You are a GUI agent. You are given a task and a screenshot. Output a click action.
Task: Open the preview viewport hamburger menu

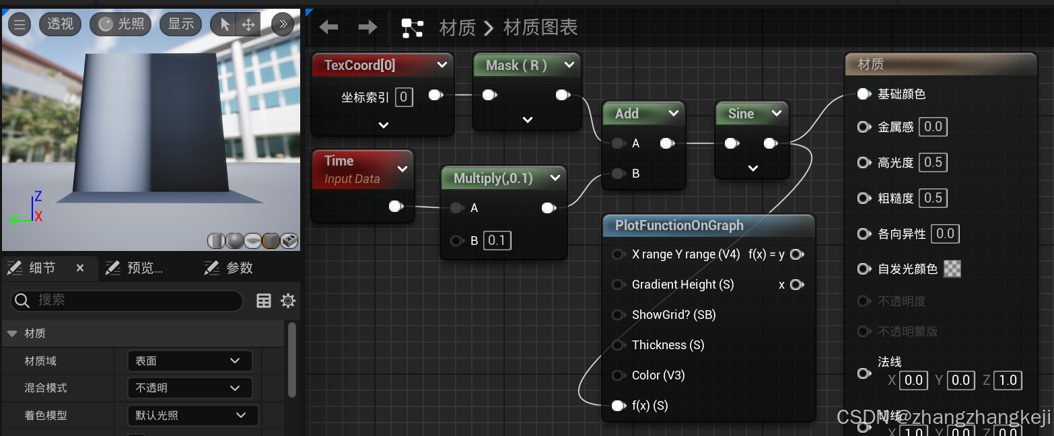[x=20, y=24]
